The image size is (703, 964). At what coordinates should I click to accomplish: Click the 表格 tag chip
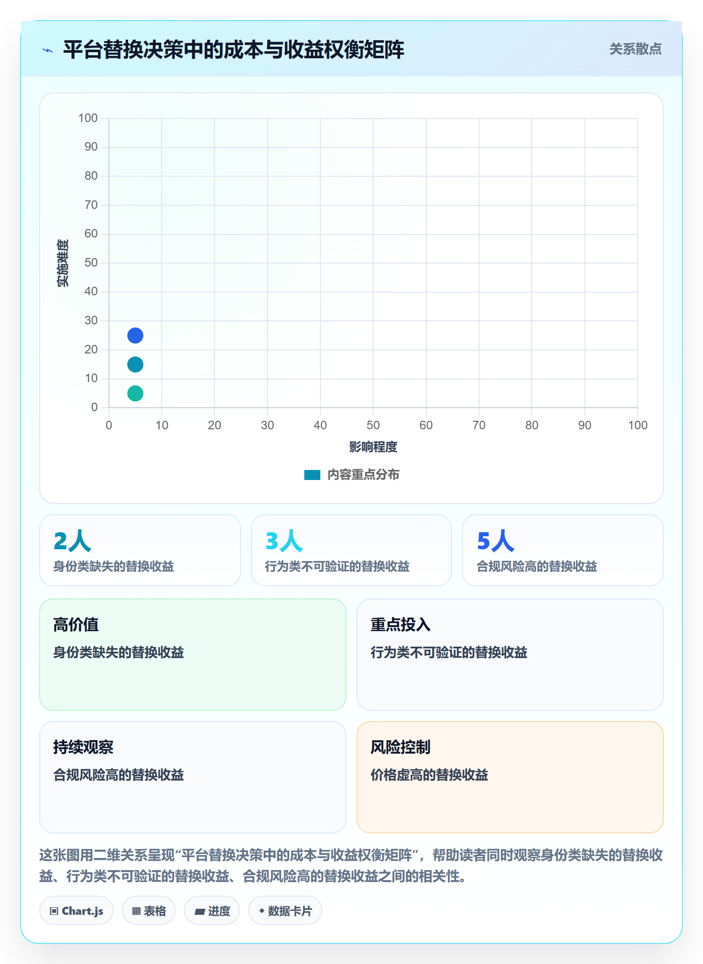click(x=149, y=911)
